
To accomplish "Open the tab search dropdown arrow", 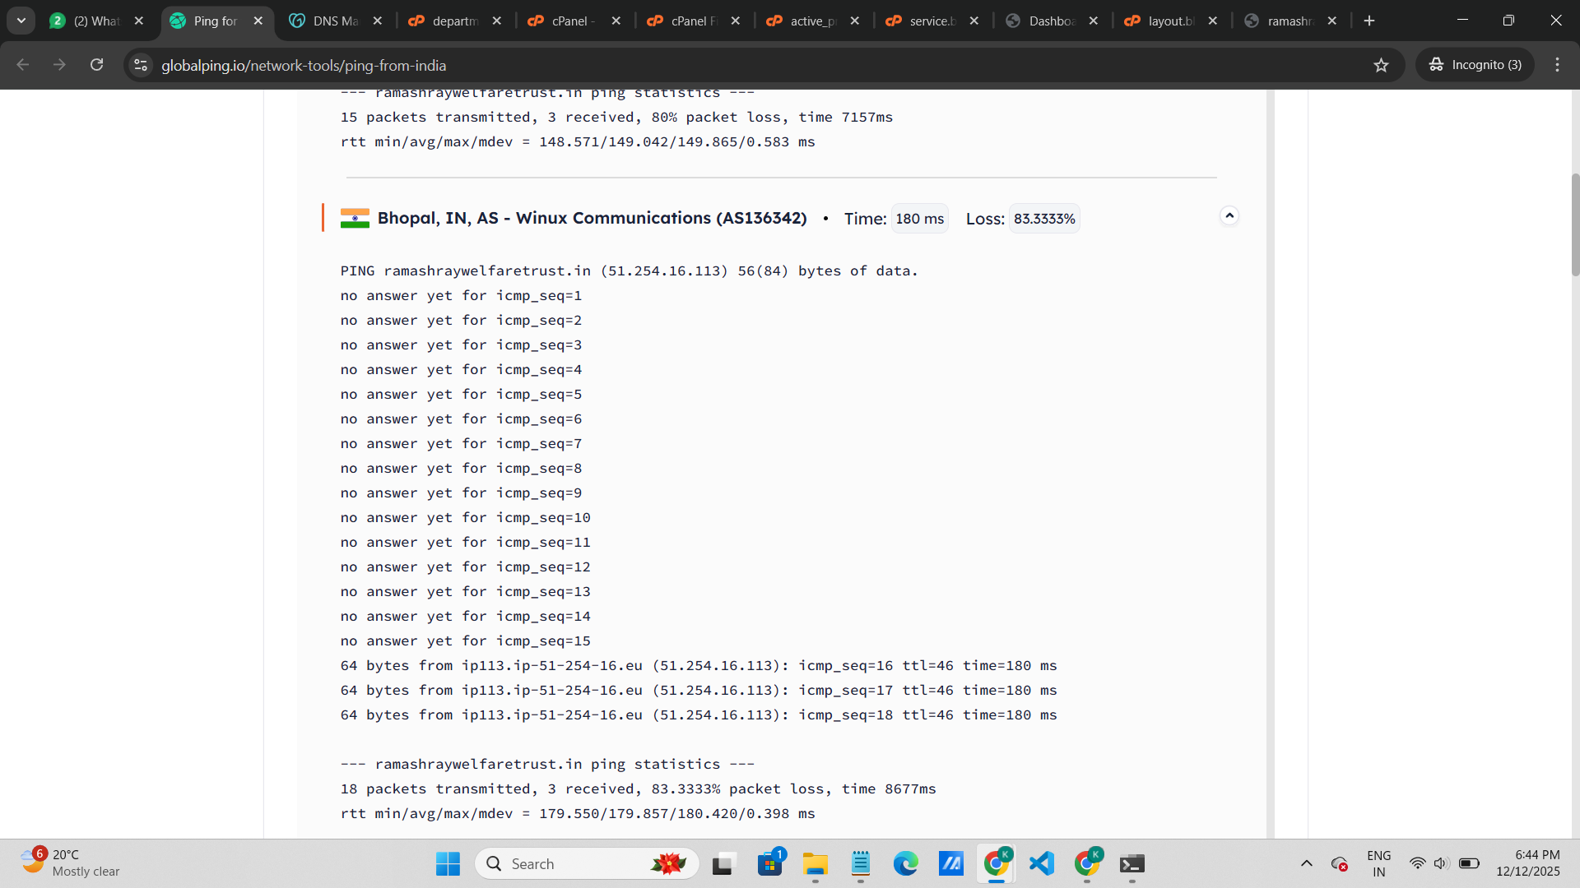I will (21, 21).
